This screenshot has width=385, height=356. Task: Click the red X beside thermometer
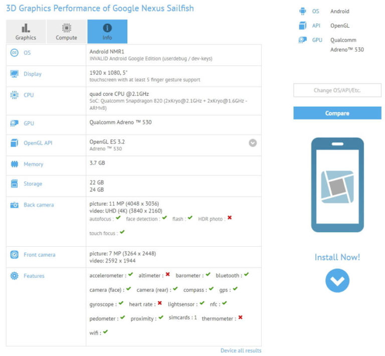pos(240,317)
